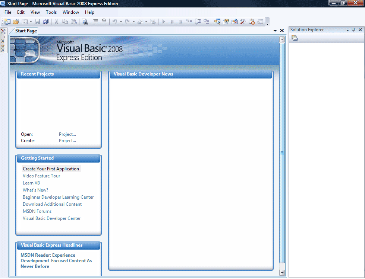This screenshot has height=279, width=365.
Task: Click the Open Project link
Action: [x=67, y=134]
